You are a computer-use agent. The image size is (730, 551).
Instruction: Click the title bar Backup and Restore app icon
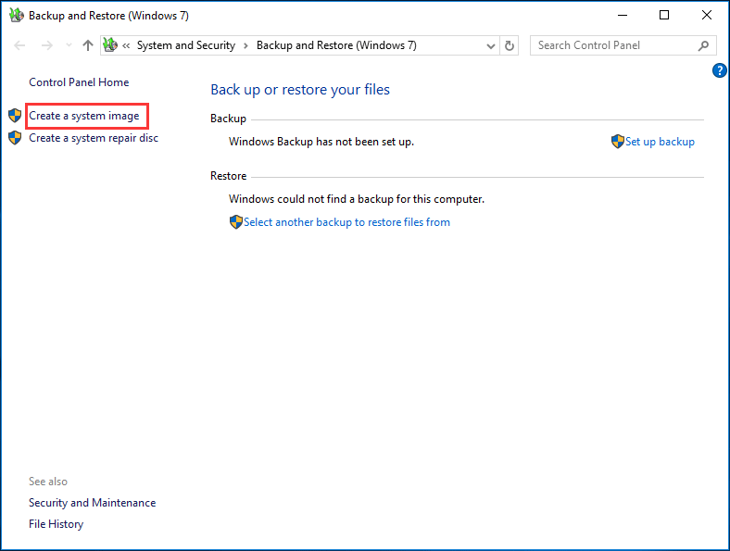(x=17, y=15)
